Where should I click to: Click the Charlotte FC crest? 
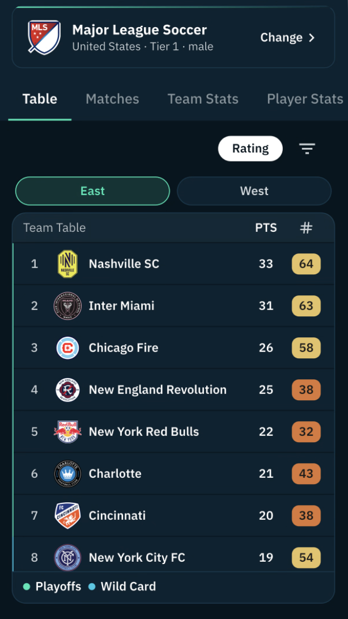tap(67, 473)
